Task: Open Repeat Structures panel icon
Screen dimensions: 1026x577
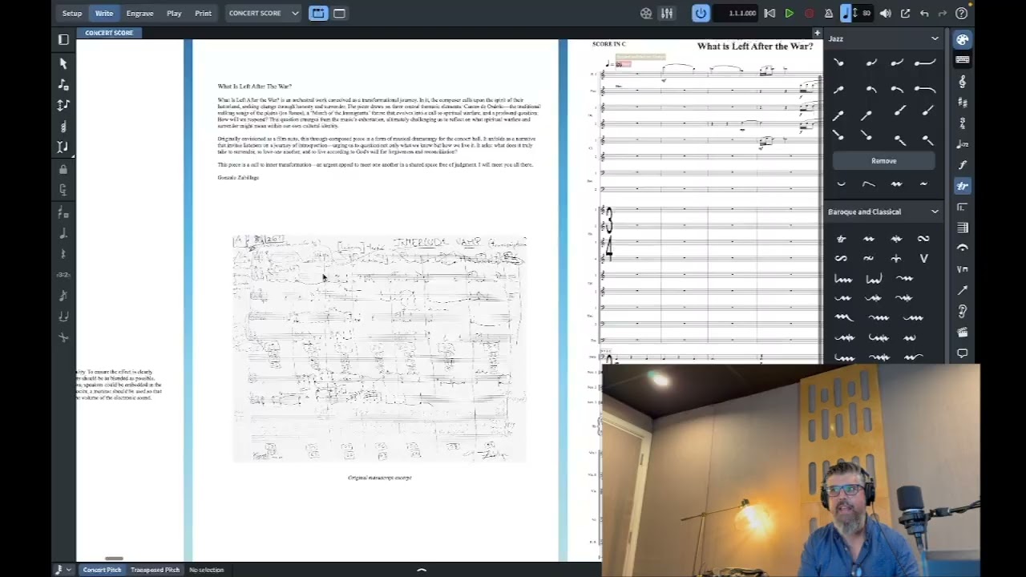Action: [963, 207]
